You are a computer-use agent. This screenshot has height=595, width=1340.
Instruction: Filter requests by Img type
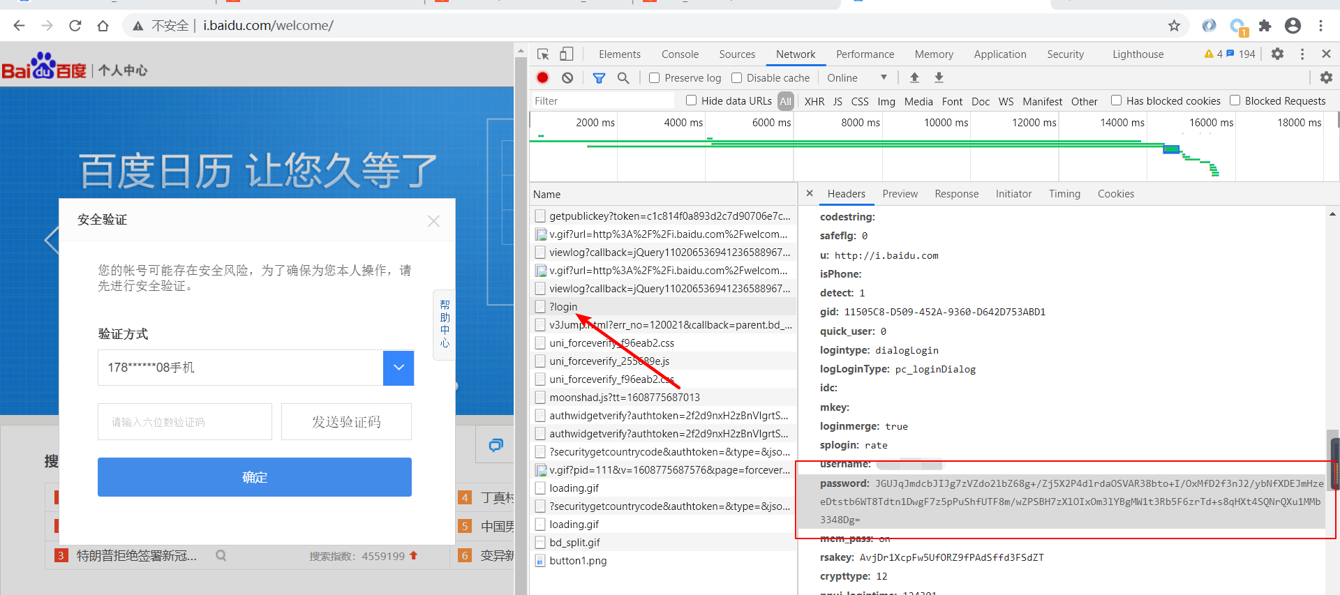[886, 101]
